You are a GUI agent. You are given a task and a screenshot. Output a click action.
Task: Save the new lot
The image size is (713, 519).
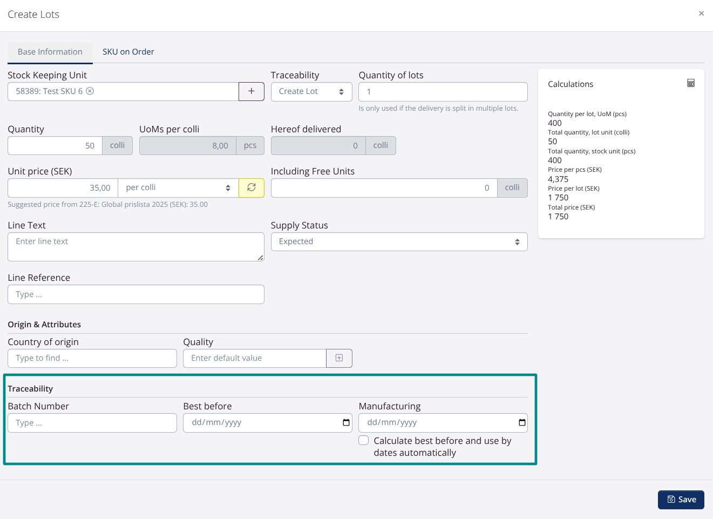tap(681, 500)
